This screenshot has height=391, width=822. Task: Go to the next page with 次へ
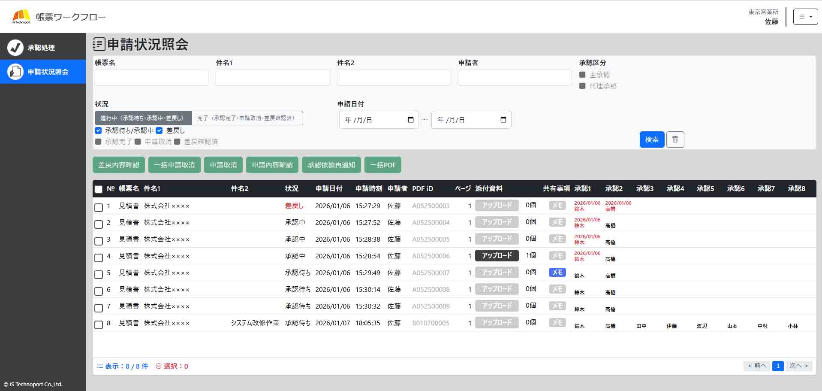pyautogui.click(x=798, y=366)
